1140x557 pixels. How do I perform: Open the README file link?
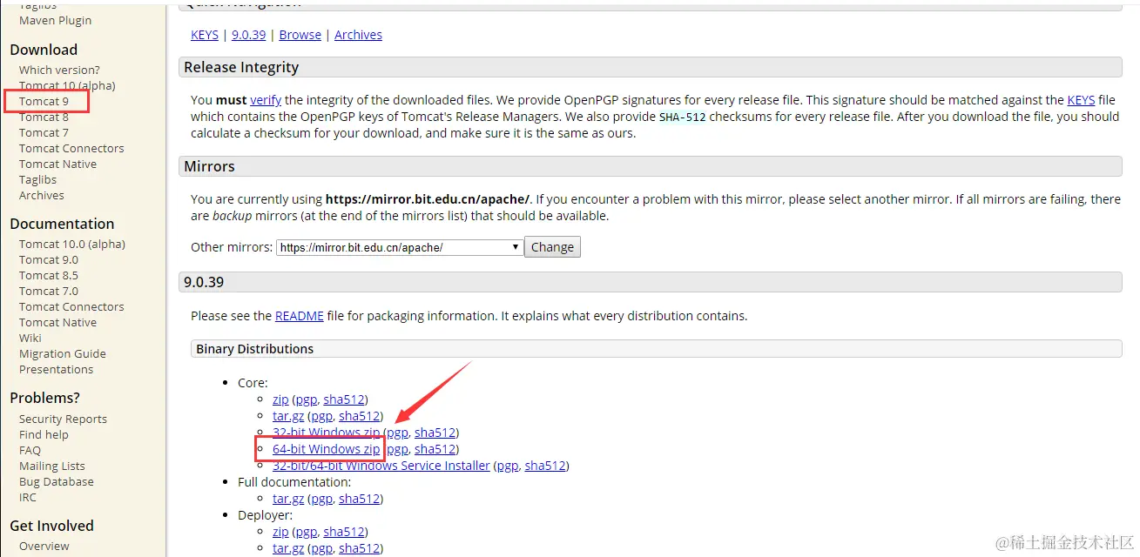point(300,316)
